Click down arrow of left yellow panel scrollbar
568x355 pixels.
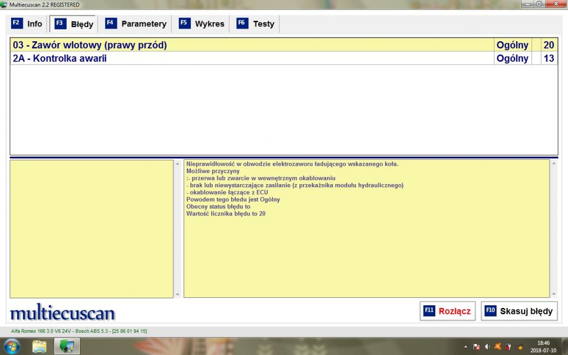pyautogui.click(x=178, y=295)
